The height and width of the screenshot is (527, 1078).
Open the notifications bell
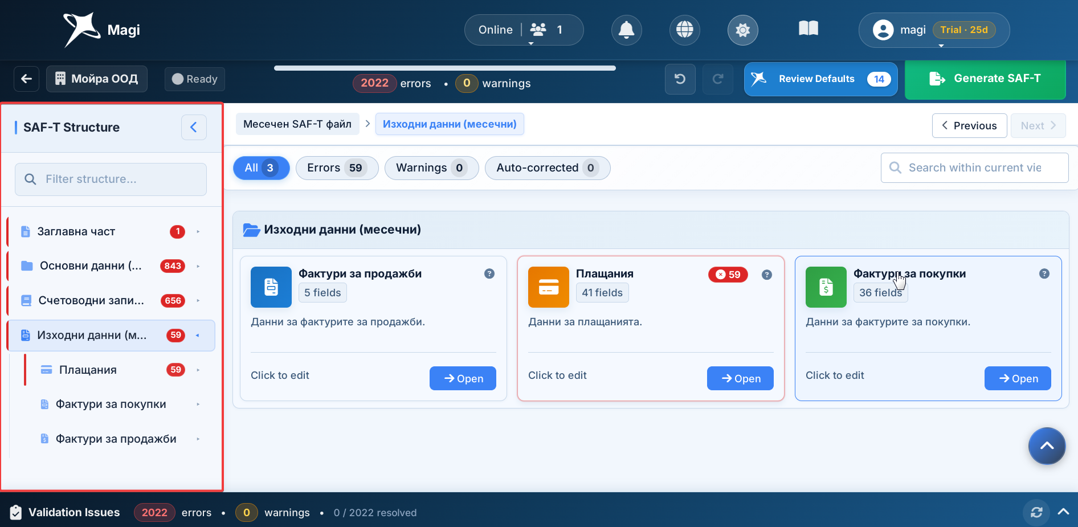point(626,30)
